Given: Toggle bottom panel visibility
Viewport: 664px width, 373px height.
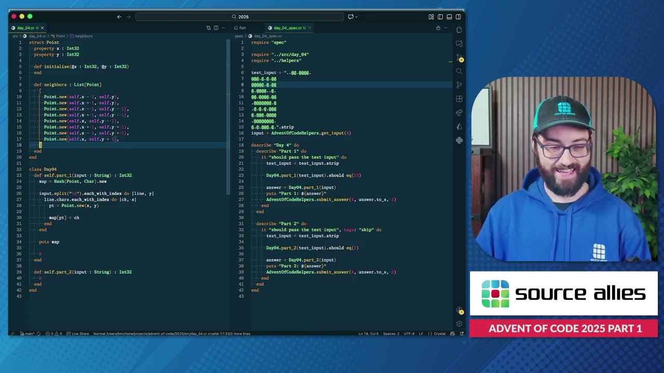Looking at the screenshot, I should (x=449, y=17).
